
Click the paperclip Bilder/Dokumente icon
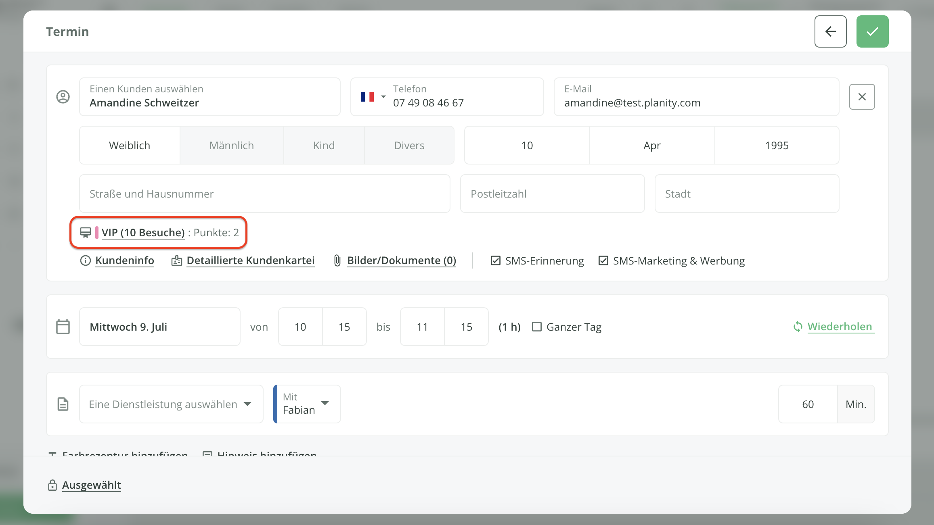point(337,260)
